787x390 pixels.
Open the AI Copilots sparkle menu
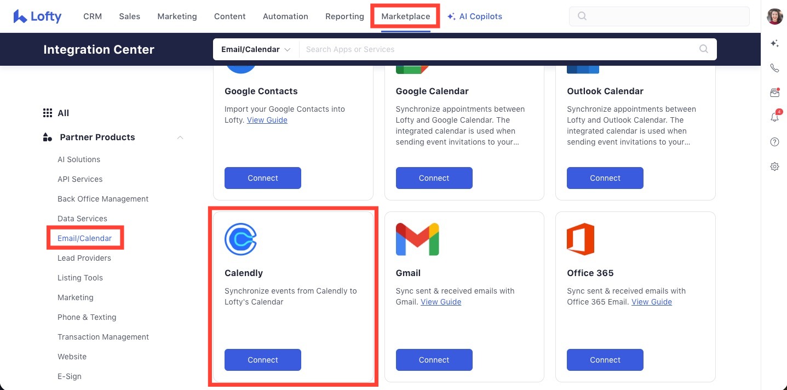click(474, 16)
